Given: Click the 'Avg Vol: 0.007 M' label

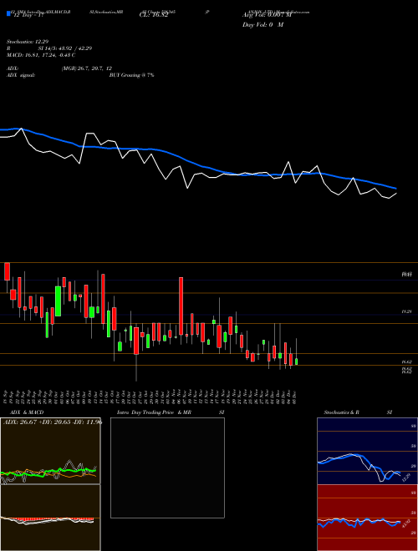Looking at the screenshot, I should click(267, 15).
